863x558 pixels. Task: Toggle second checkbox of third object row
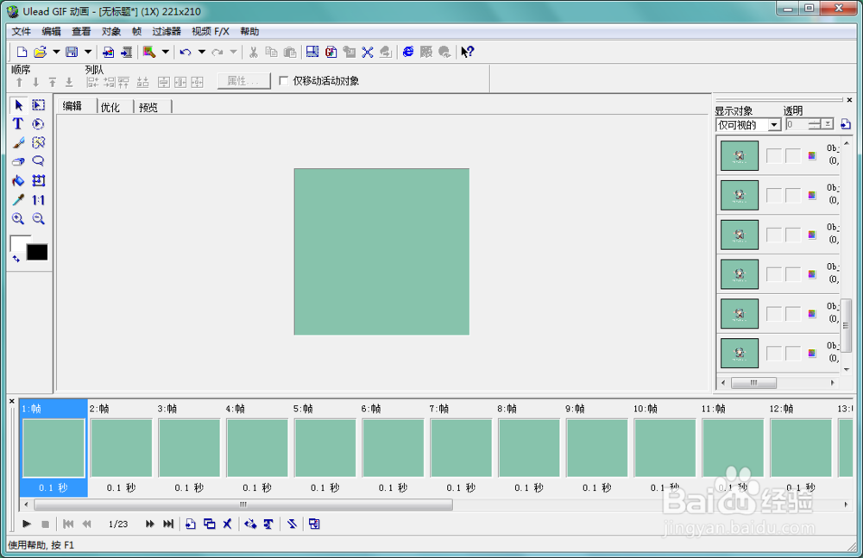point(792,235)
